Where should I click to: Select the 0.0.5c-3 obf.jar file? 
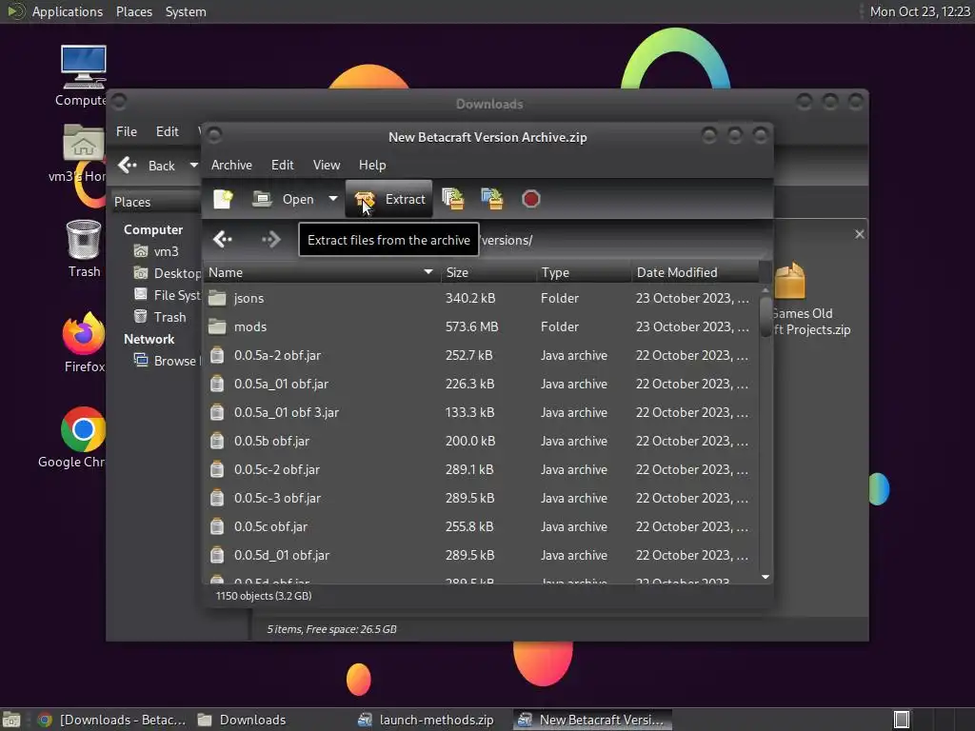tap(481, 499)
